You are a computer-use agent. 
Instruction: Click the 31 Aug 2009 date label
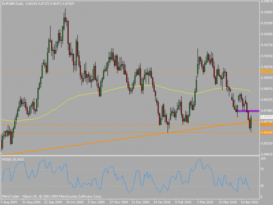point(31,202)
